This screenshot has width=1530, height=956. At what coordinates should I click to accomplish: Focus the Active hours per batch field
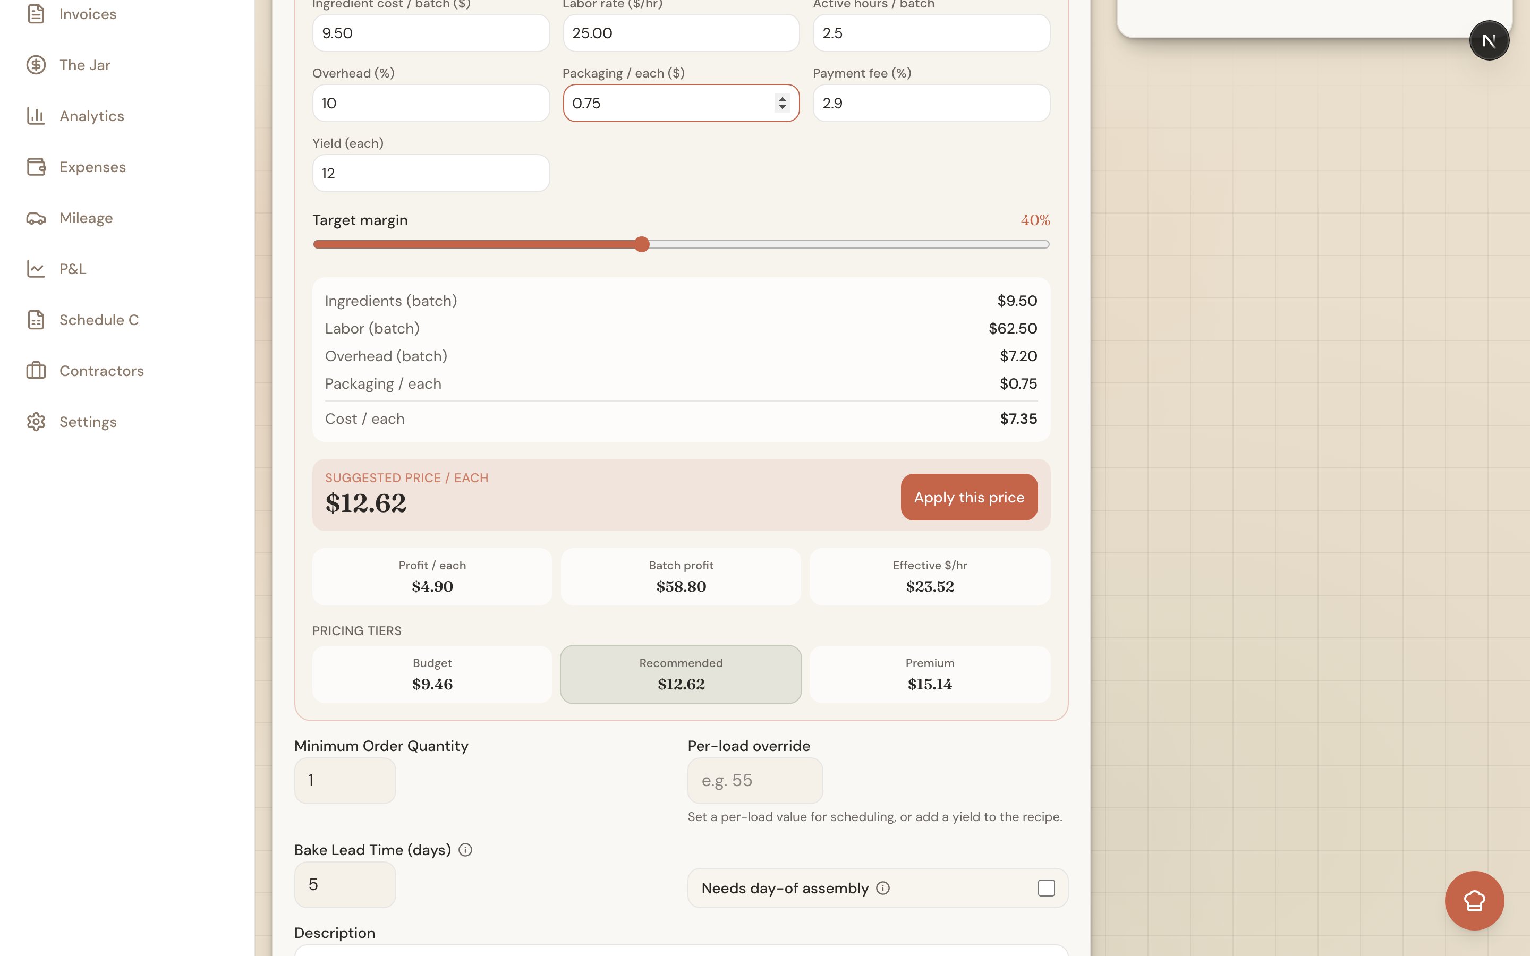point(931,33)
